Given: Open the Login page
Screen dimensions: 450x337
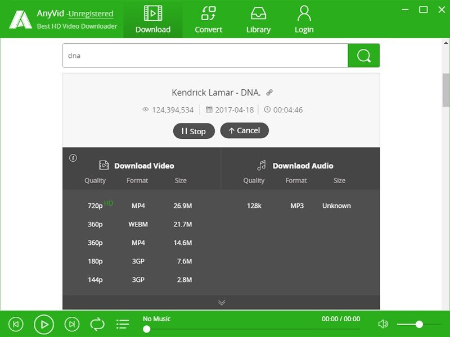Looking at the screenshot, I should (304, 19).
